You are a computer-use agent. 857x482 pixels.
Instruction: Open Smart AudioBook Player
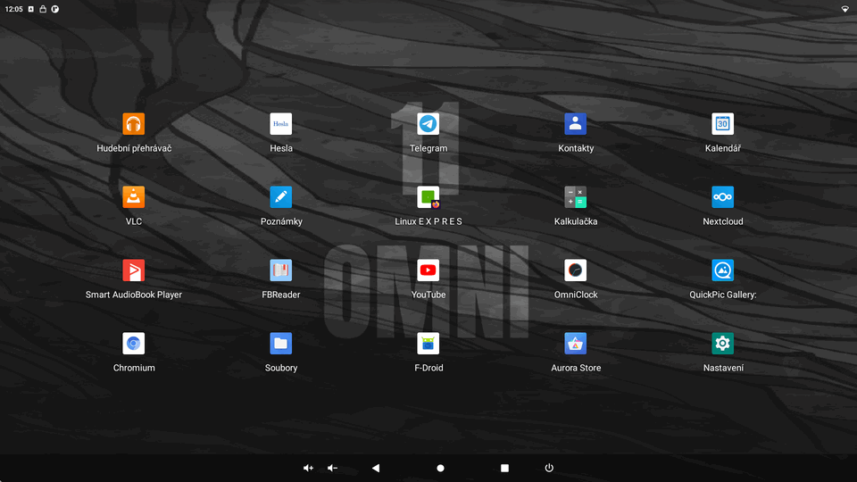point(133,270)
